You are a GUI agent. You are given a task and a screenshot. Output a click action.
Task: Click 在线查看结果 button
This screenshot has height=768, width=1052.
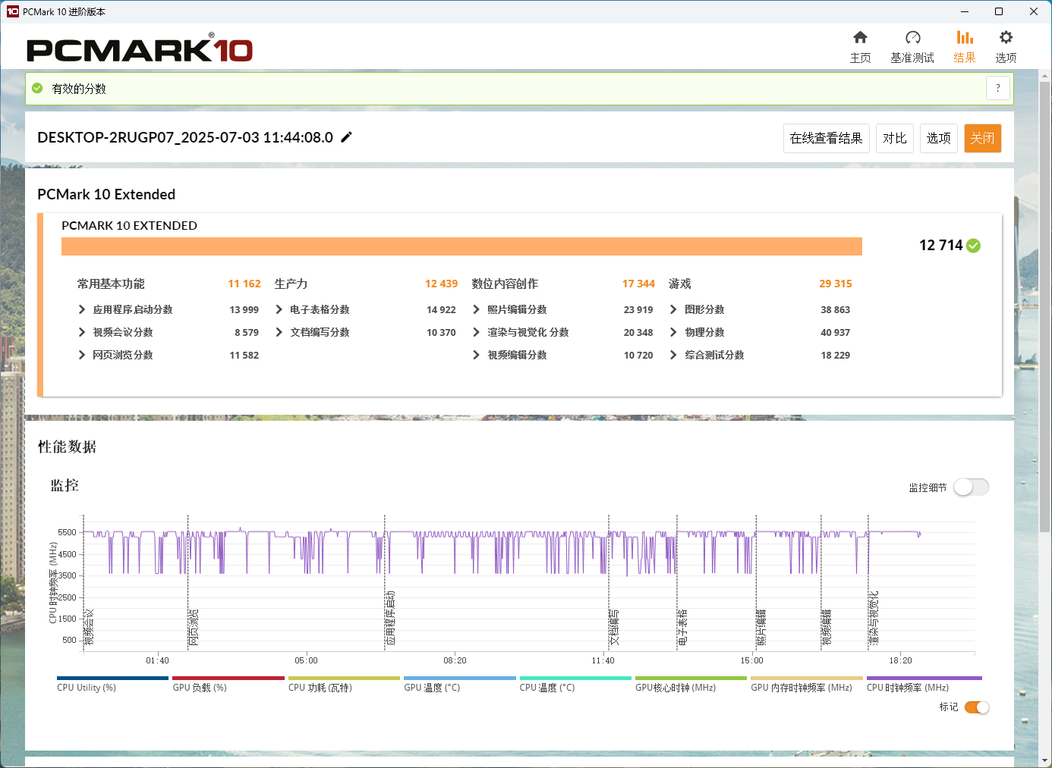826,138
